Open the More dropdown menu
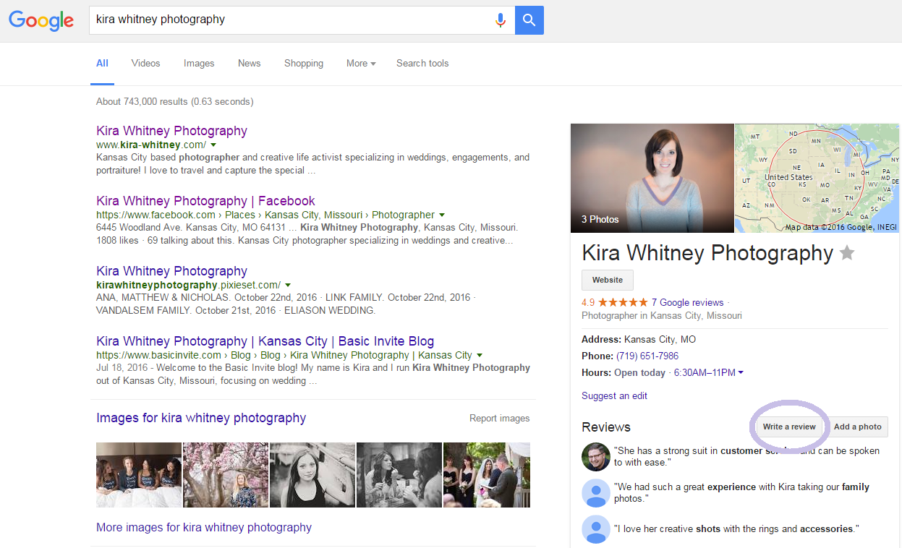Image resolution: width=902 pixels, height=548 pixels. (x=361, y=64)
